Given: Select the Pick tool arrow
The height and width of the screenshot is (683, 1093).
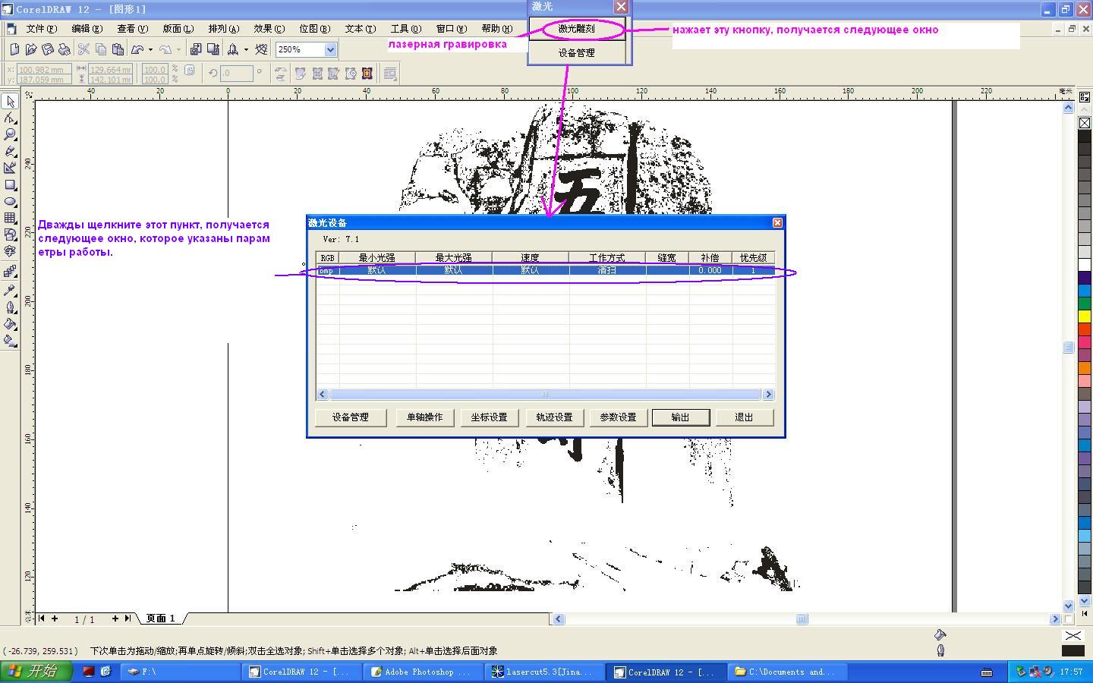Looking at the screenshot, I should (x=10, y=102).
